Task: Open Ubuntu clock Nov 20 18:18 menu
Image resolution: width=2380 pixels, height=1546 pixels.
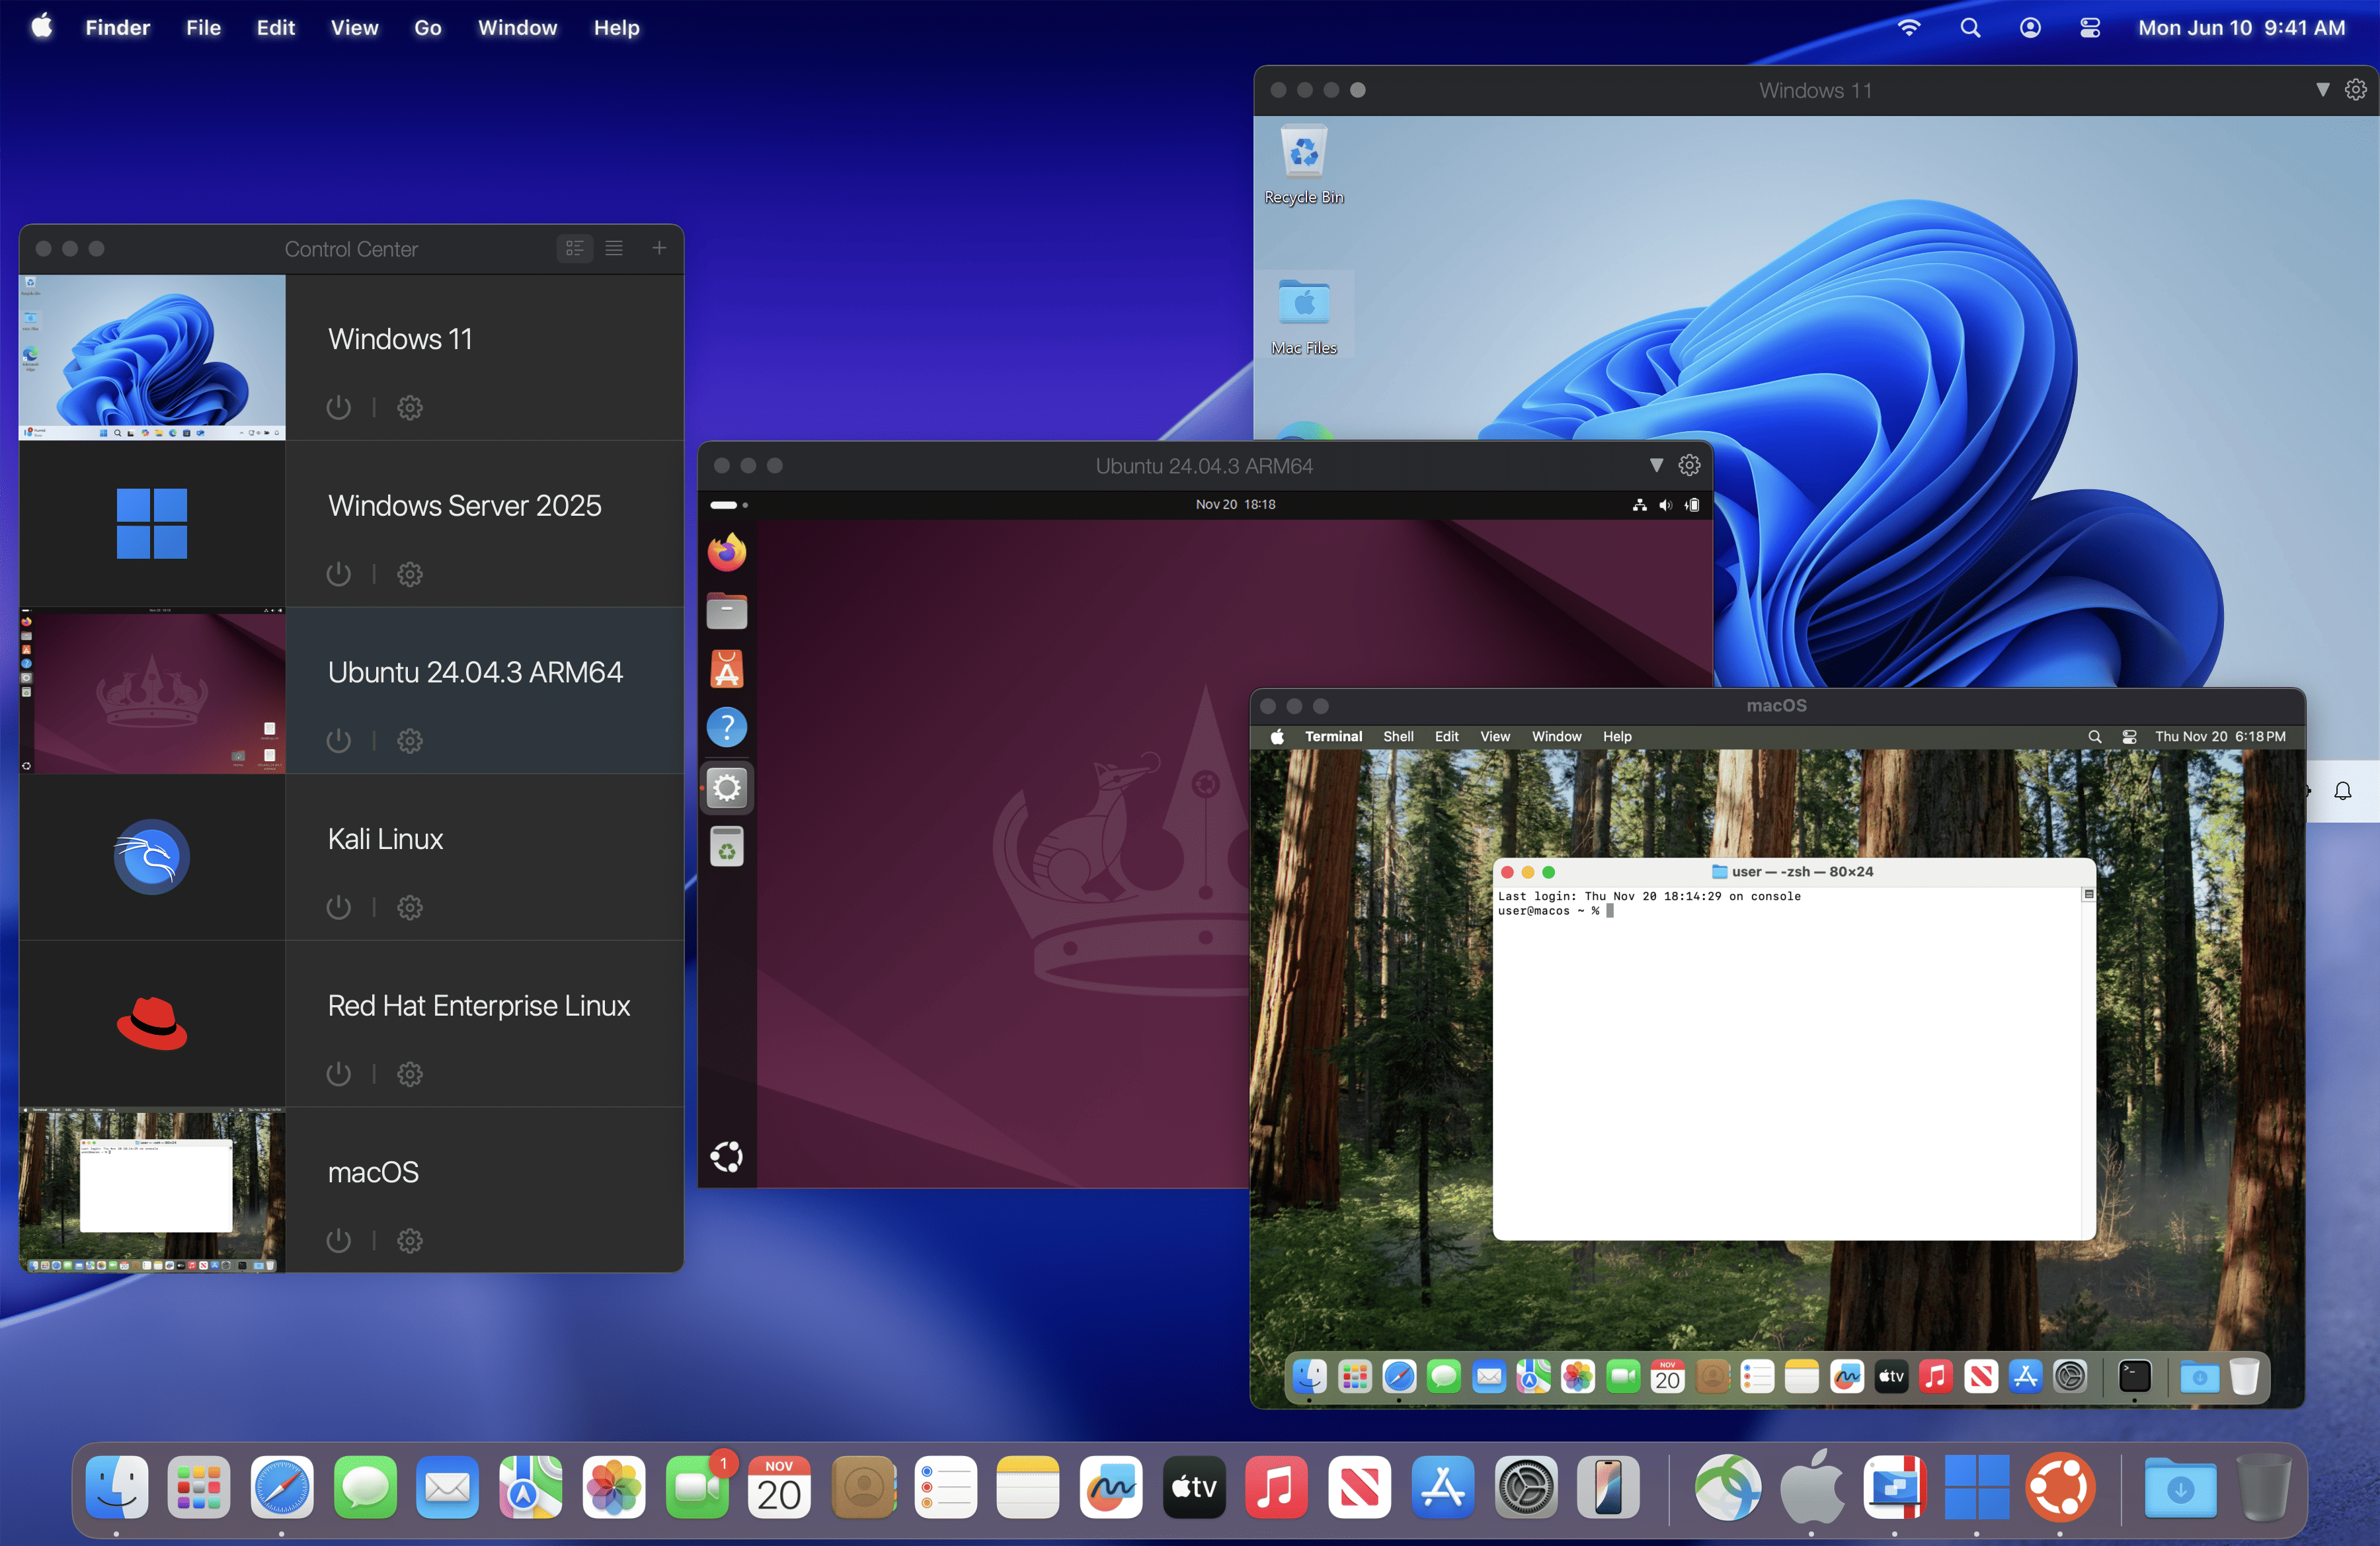Action: click(x=1235, y=505)
